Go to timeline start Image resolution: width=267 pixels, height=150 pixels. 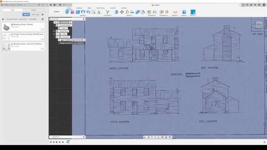[x=50, y=142]
